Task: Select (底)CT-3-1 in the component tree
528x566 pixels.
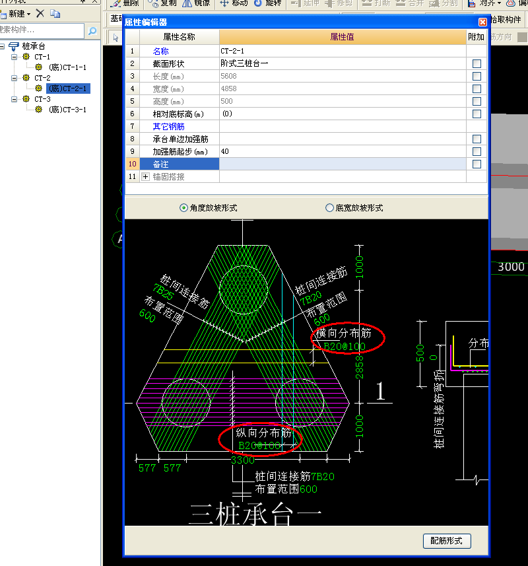Action: pyautogui.click(x=67, y=110)
